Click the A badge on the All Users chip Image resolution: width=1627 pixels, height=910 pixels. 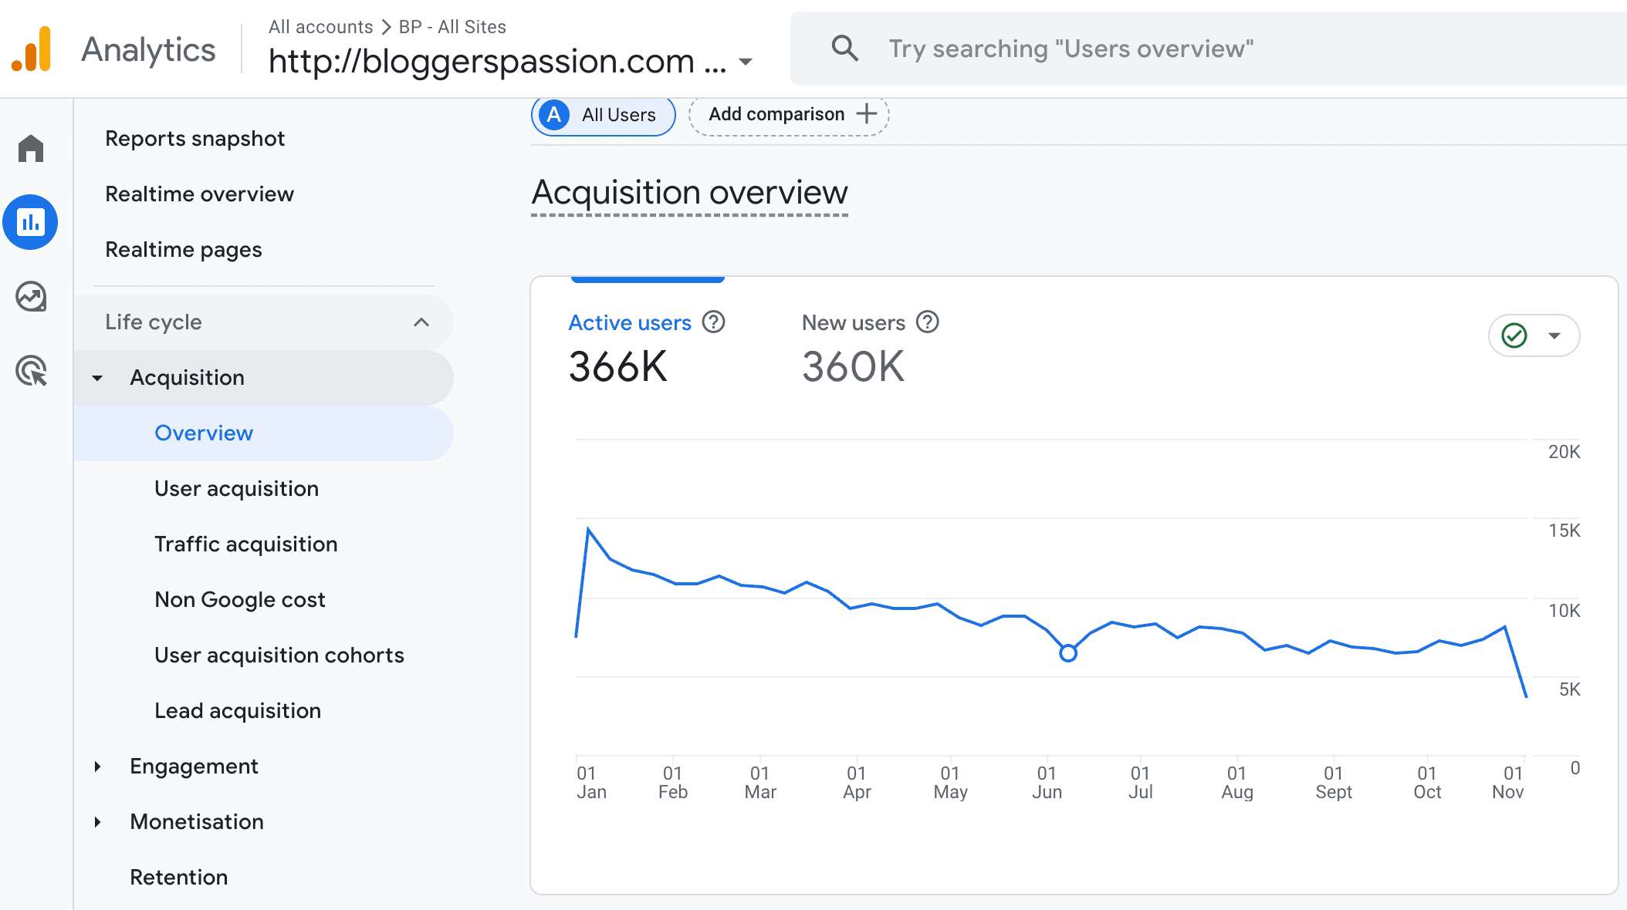click(x=553, y=114)
